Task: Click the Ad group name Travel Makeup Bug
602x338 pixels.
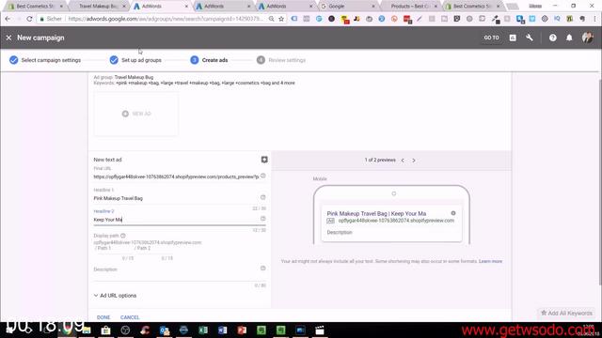Action: (134, 77)
